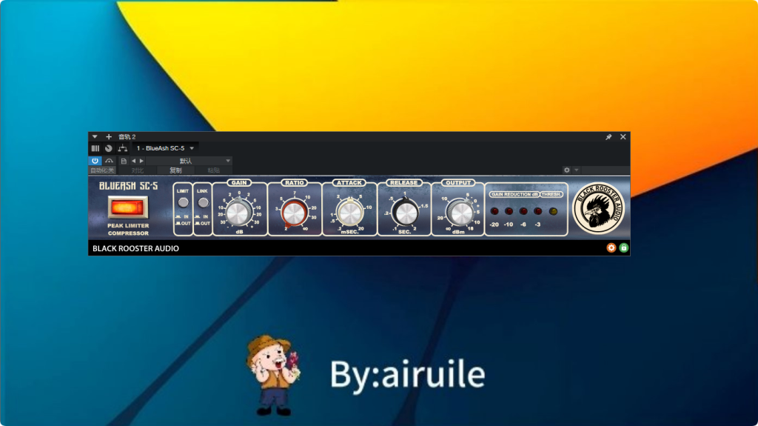The height and width of the screenshot is (426, 758).
Task: Go to the previous preset arrow
Action: 134,161
